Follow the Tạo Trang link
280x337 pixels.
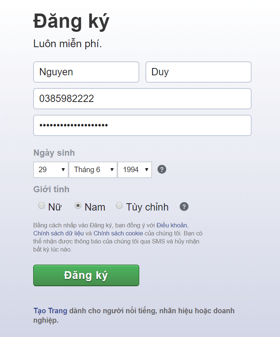[50, 311]
